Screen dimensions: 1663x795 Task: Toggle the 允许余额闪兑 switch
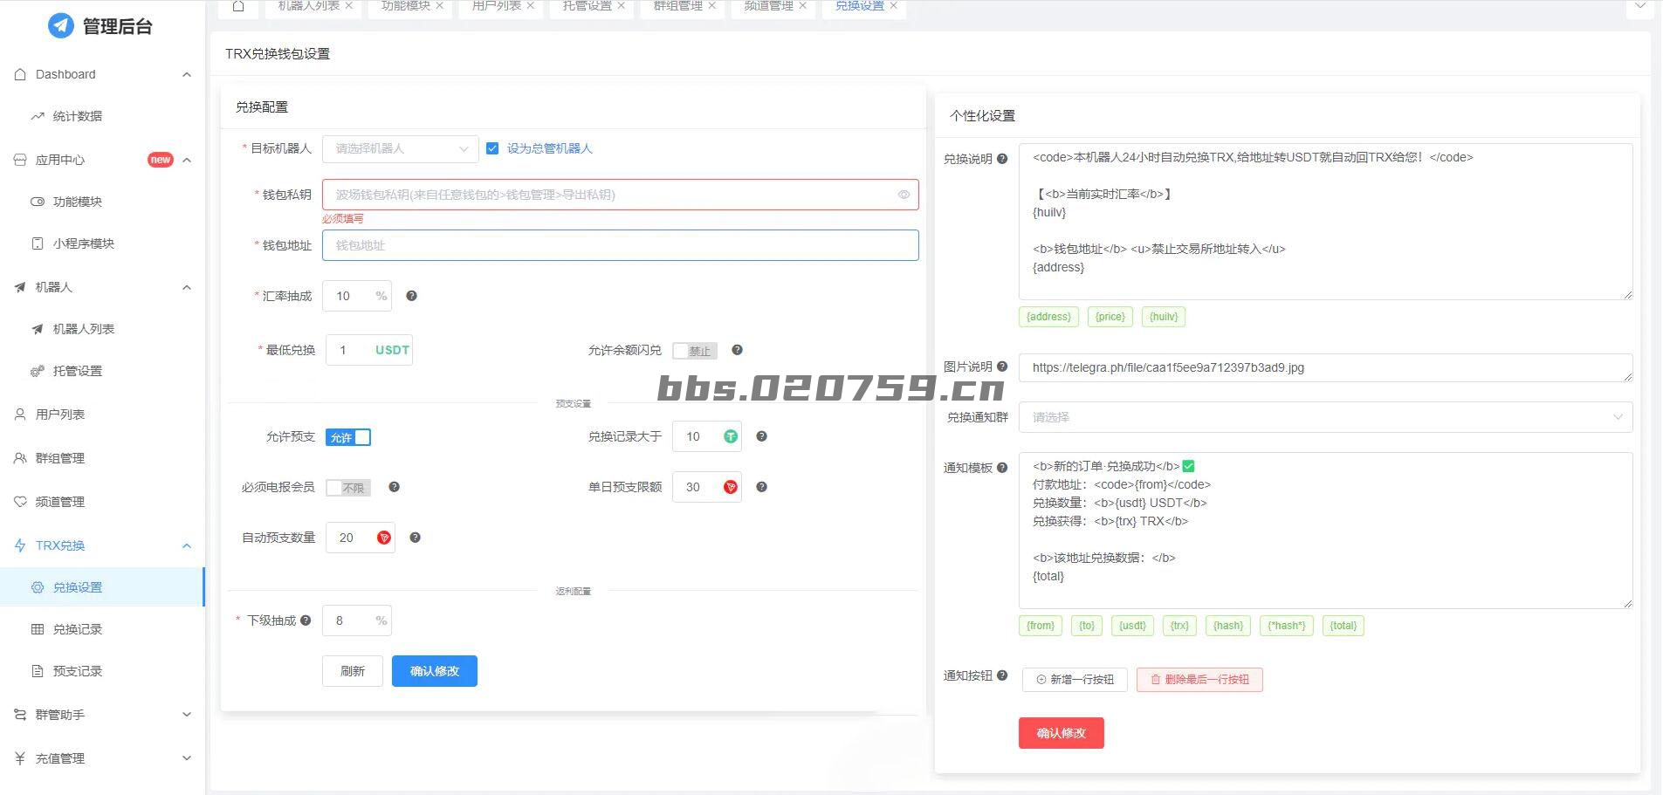pyautogui.click(x=695, y=351)
